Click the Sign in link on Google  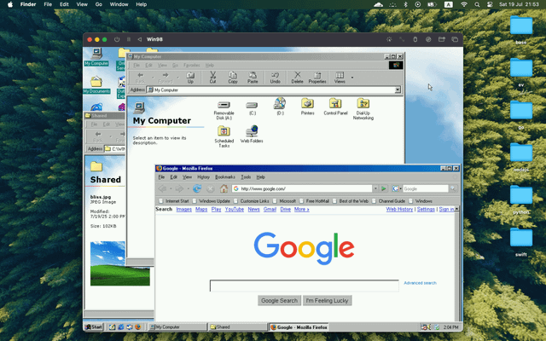click(x=446, y=209)
